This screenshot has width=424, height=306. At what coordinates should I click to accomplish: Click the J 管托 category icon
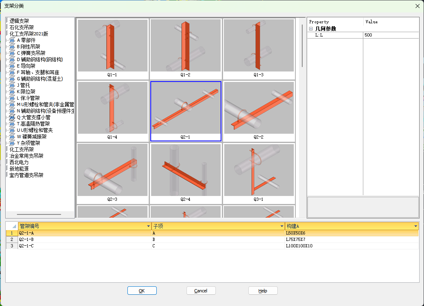pyautogui.click(x=12, y=85)
